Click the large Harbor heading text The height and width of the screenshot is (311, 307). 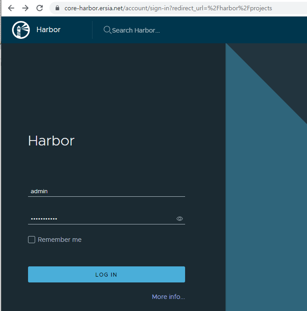point(51,141)
